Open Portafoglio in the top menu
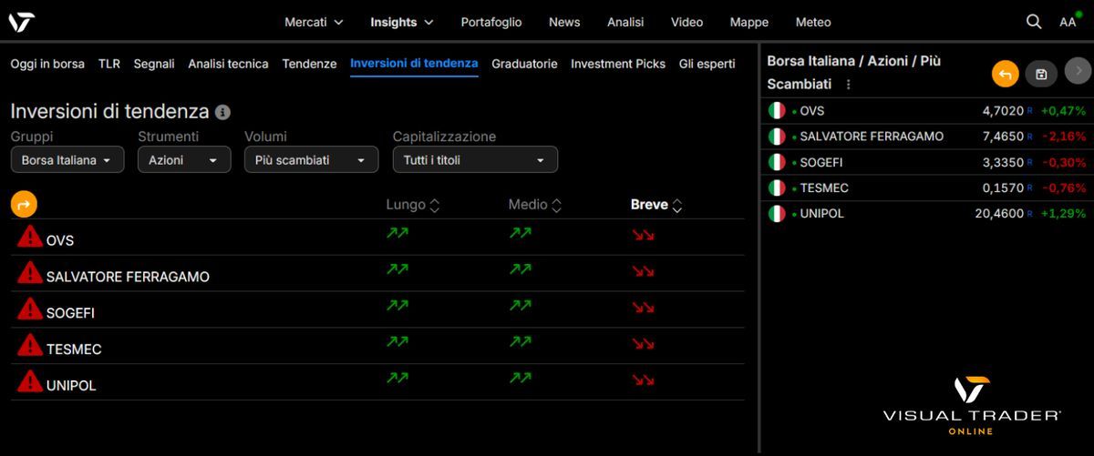The width and height of the screenshot is (1094, 456). [491, 22]
